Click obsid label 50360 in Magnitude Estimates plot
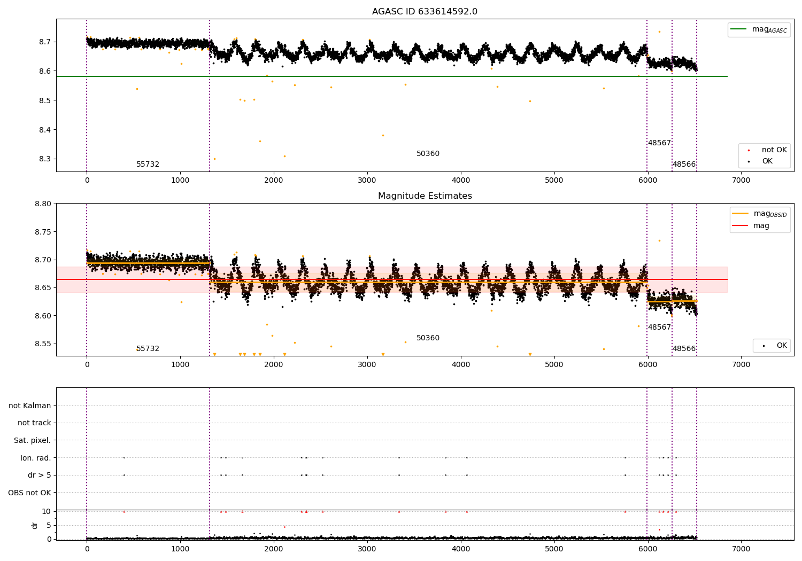This screenshot has height=561, width=802. click(428, 338)
